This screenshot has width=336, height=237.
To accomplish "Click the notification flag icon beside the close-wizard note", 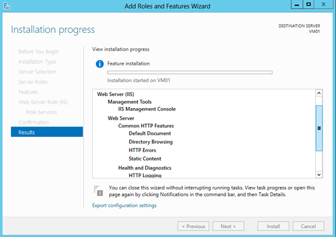I will pos(98,191).
